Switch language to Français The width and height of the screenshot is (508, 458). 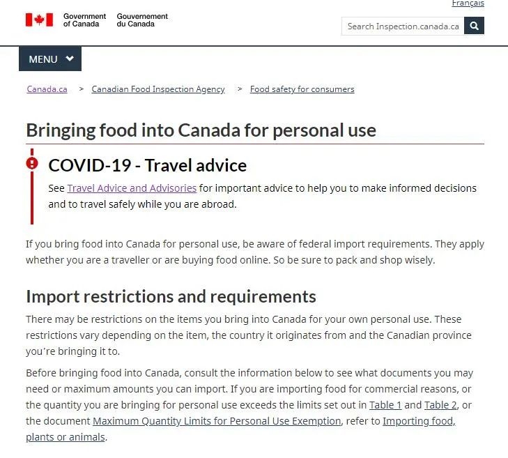(x=468, y=3)
